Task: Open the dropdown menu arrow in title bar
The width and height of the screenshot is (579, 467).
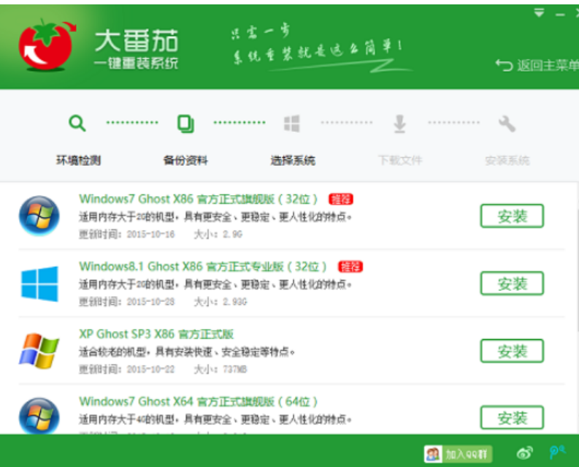Action: coord(539,13)
